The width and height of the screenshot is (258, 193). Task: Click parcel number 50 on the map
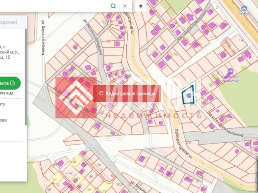(99, 165)
